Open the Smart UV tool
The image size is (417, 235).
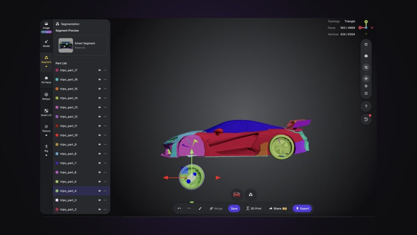tap(46, 113)
